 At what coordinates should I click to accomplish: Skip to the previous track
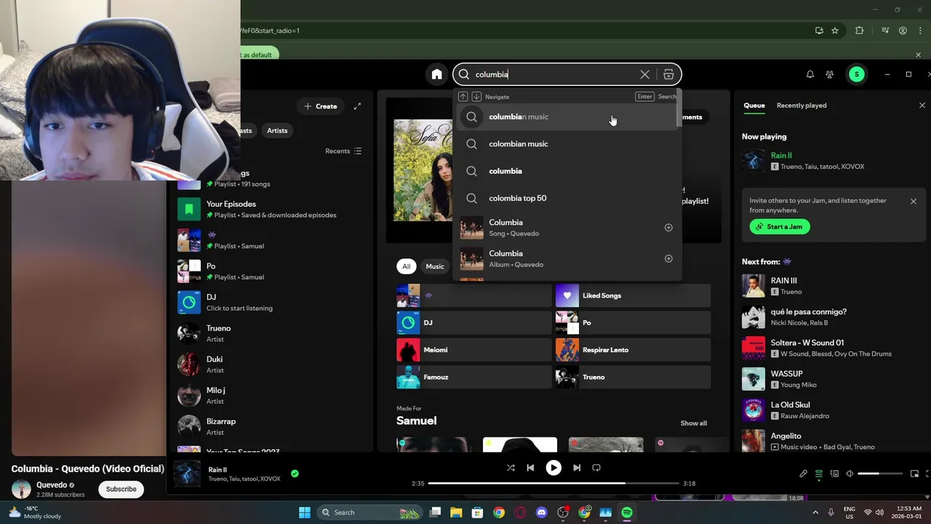coord(530,468)
